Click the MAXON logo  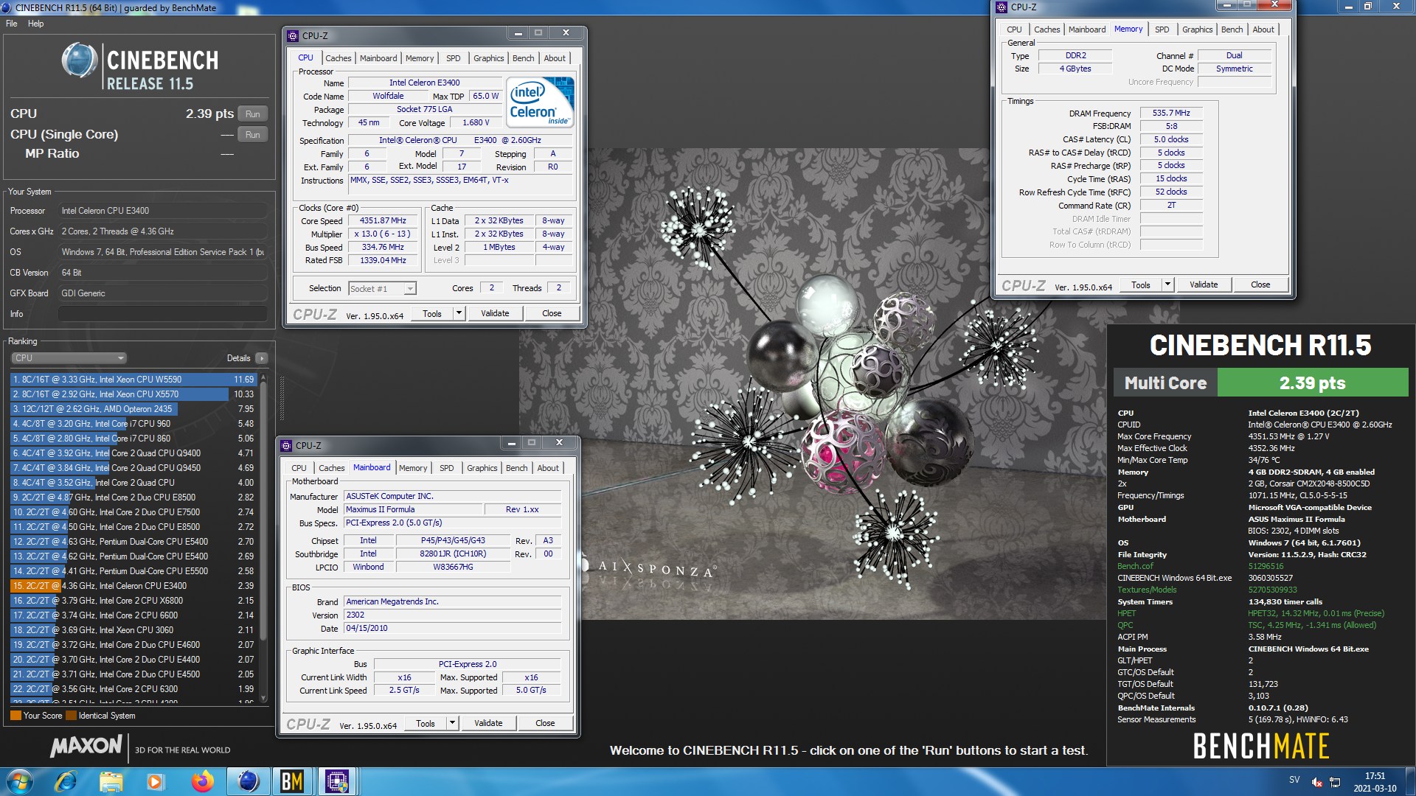click(x=86, y=747)
